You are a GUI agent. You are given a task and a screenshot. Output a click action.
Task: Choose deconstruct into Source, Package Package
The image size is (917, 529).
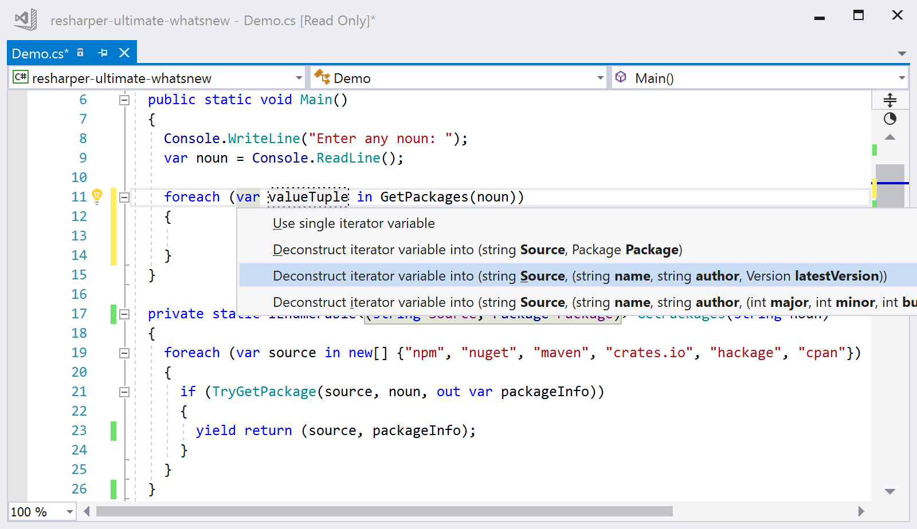tap(578, 250)
